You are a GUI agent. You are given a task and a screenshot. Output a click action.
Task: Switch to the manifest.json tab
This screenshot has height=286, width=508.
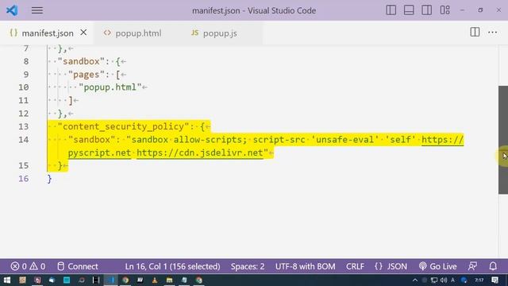pyautogui.click(x=48, y=33)
